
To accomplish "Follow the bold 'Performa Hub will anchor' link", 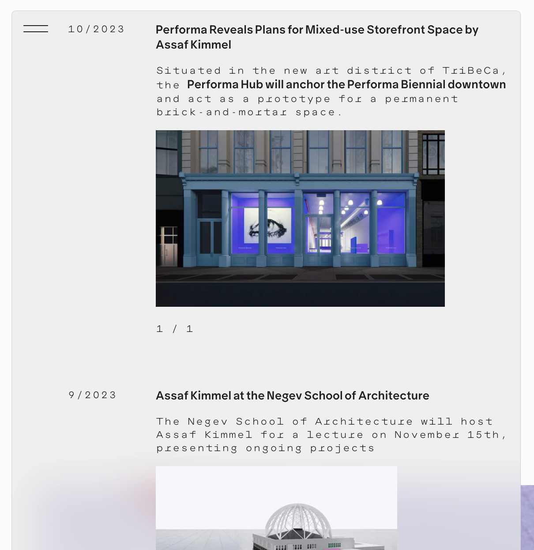I will [346, 84].
